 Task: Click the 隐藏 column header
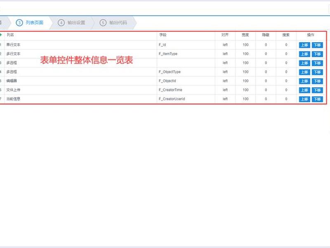[x=266, y=35]
